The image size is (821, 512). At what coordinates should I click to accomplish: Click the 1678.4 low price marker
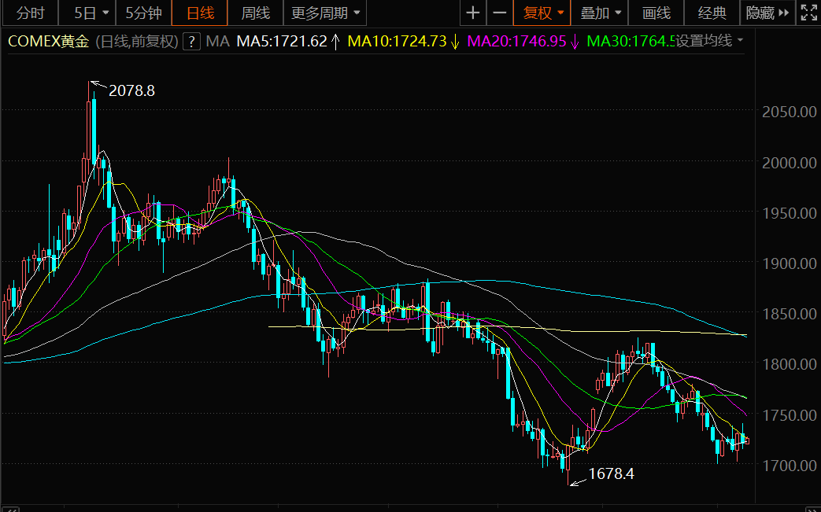pos(611,474)
